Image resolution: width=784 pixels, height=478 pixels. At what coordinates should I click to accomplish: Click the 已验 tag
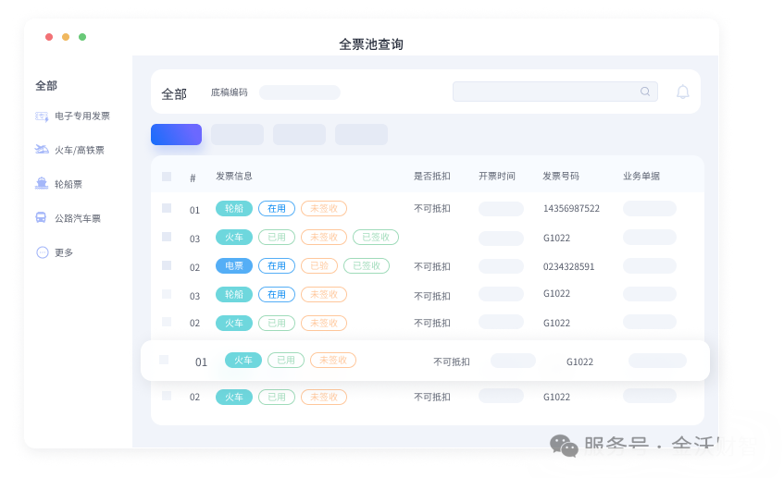319,265
